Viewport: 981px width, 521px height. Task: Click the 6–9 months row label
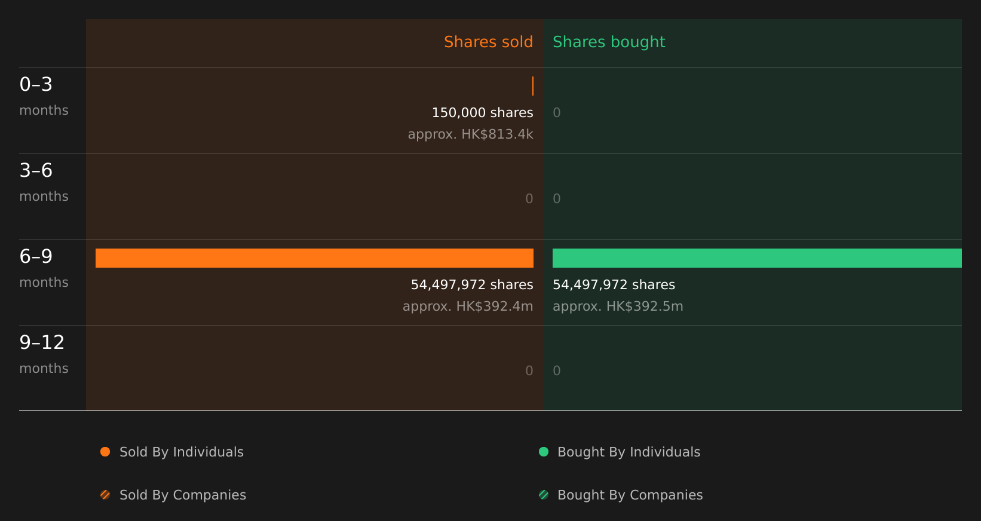coord(44,268)
